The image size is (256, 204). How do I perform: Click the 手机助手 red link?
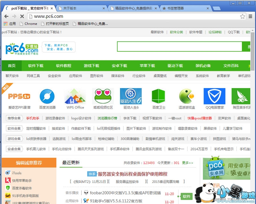33,118
